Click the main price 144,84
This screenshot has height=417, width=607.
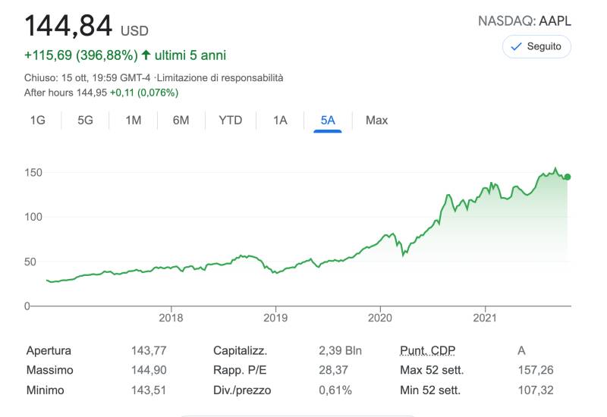click(x=68, y=26)
